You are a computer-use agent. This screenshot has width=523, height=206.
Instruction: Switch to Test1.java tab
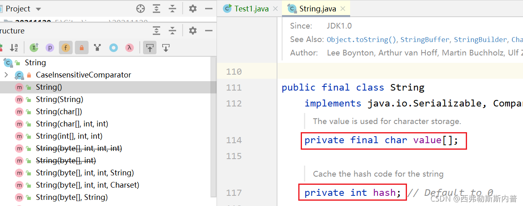pyautogui.click(x=252, y=9)
